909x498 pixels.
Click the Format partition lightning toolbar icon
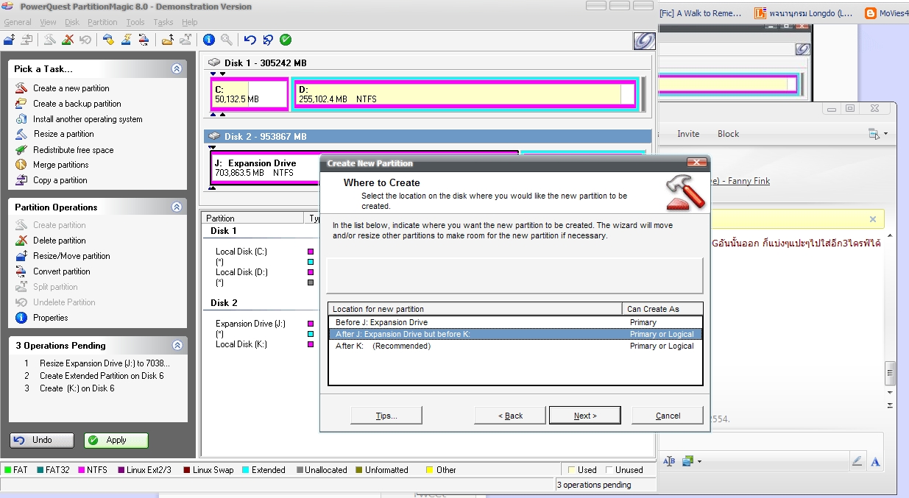126,40
